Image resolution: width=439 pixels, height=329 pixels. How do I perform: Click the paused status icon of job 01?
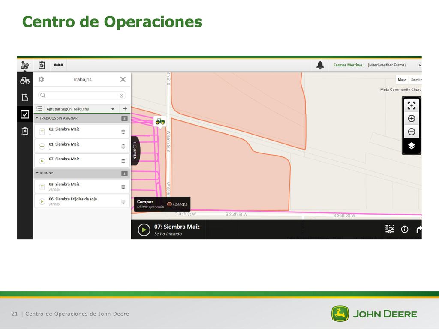point(42,147)
